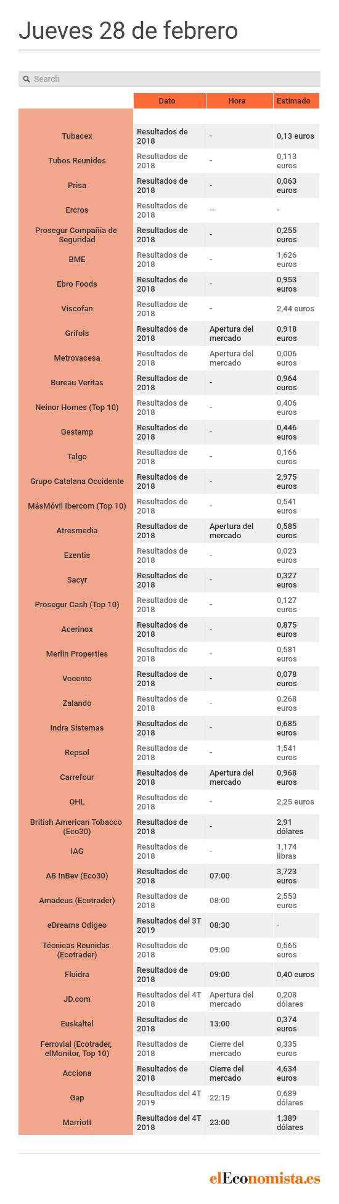Click the Carrefour company cell
Image resolution: width=339 pixels, height=1204 pixels.
pyautogui.click(x=76, y=777)
